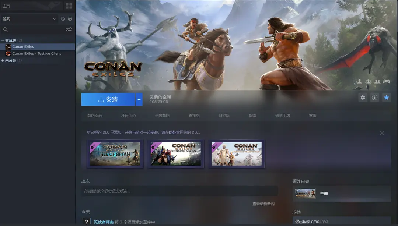
Task: Open the 讨论区 tab
Action: (x=224, y=116)
